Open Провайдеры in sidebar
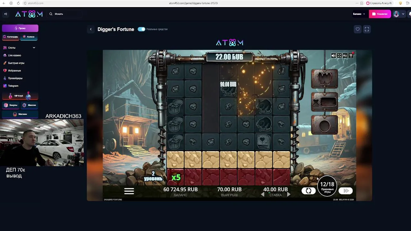 point(15,78)
